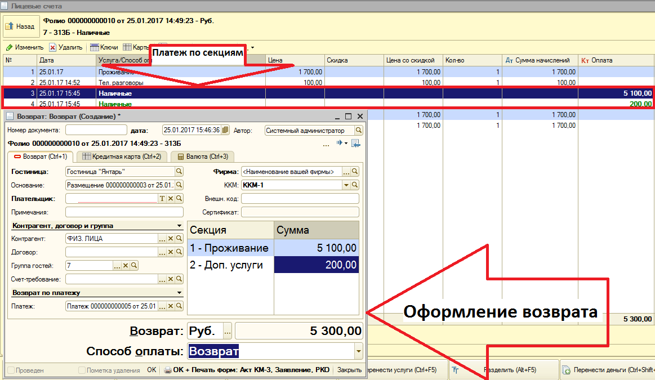Image resolution: width=655 pixels, height=380 pixels.
Task: Collapse Контрагент, договор и группа section
Action: (x=179, y=226)
